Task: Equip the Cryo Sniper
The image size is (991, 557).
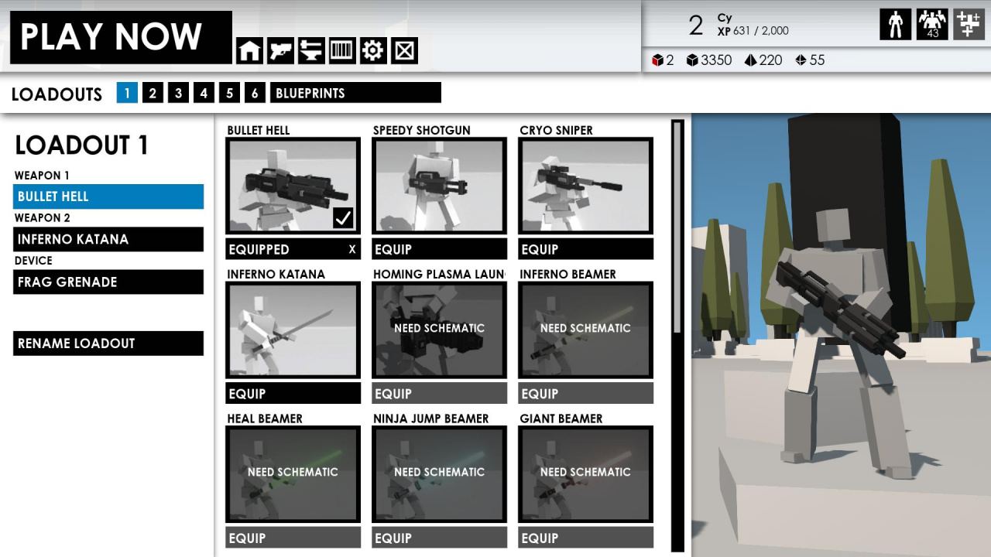Action: pos(586,249)
